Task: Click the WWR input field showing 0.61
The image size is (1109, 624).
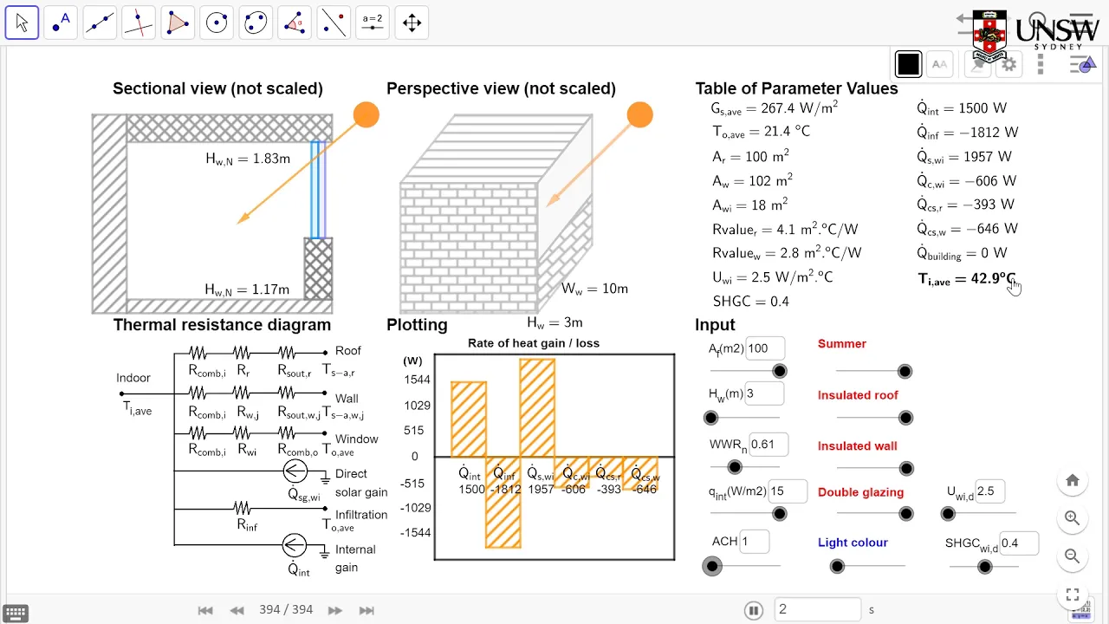Action: tap(769, 445)
